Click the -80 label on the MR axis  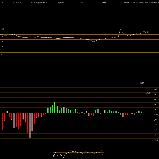click(x=155, y=135)
